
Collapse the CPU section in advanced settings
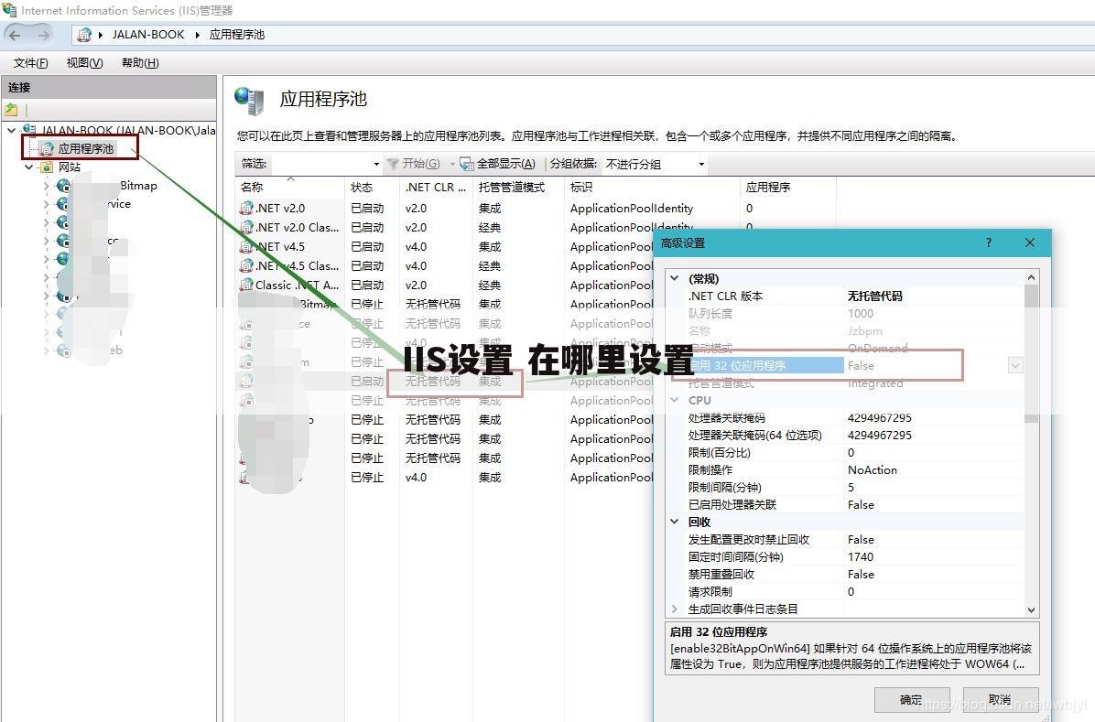click(675, 400)
